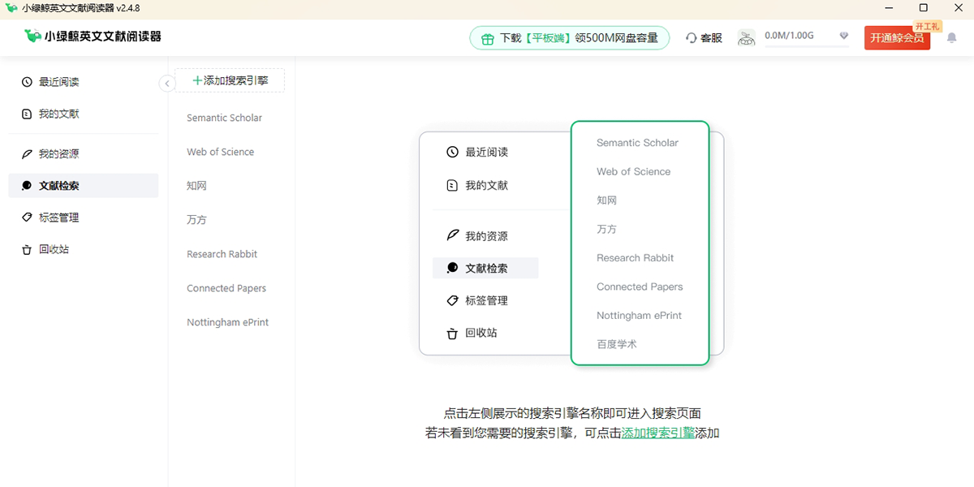The height and width of the screenshot is (487, 974).
Task: Open 文献检索 via the search icon
Action: [x=28, y=185]
